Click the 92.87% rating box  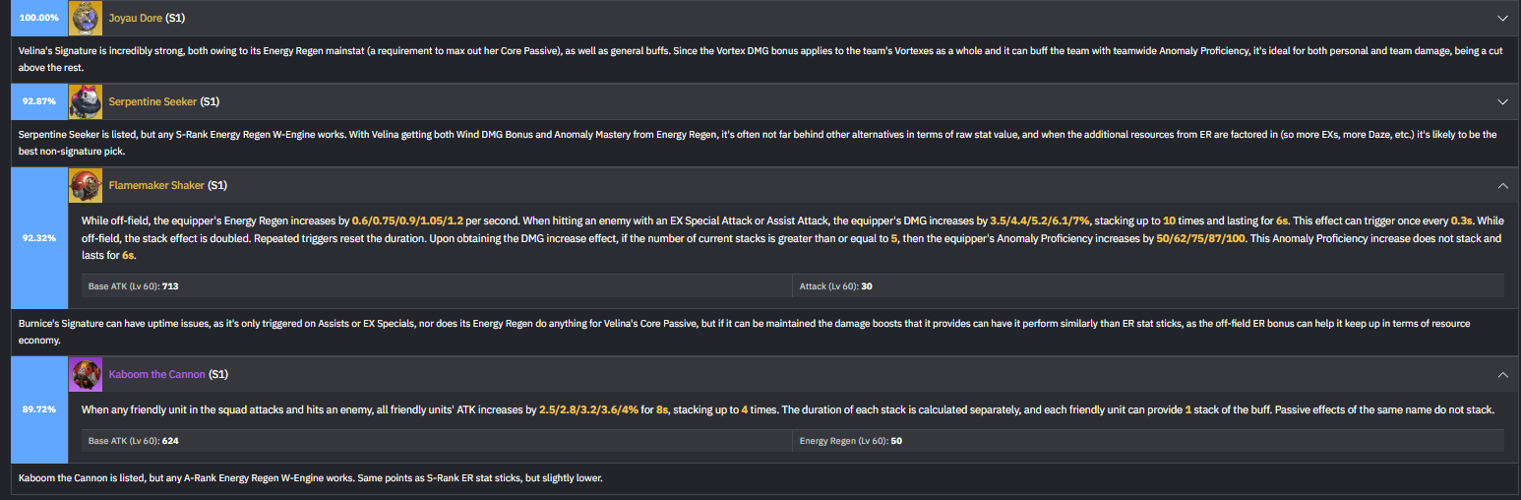[x=39, y=101]
